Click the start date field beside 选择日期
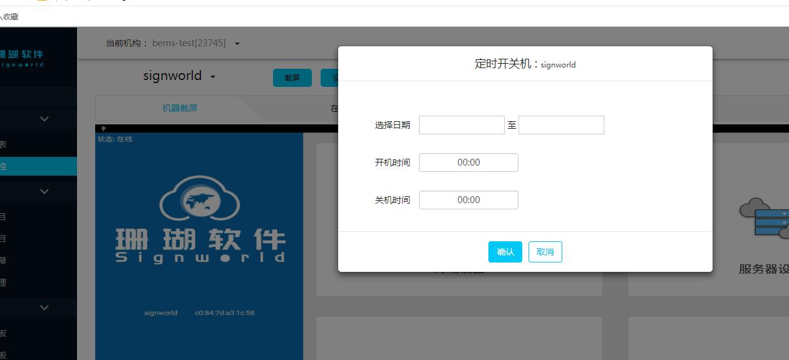The width and height of the screenshot is (789, 360). click(x=462, y=124)
